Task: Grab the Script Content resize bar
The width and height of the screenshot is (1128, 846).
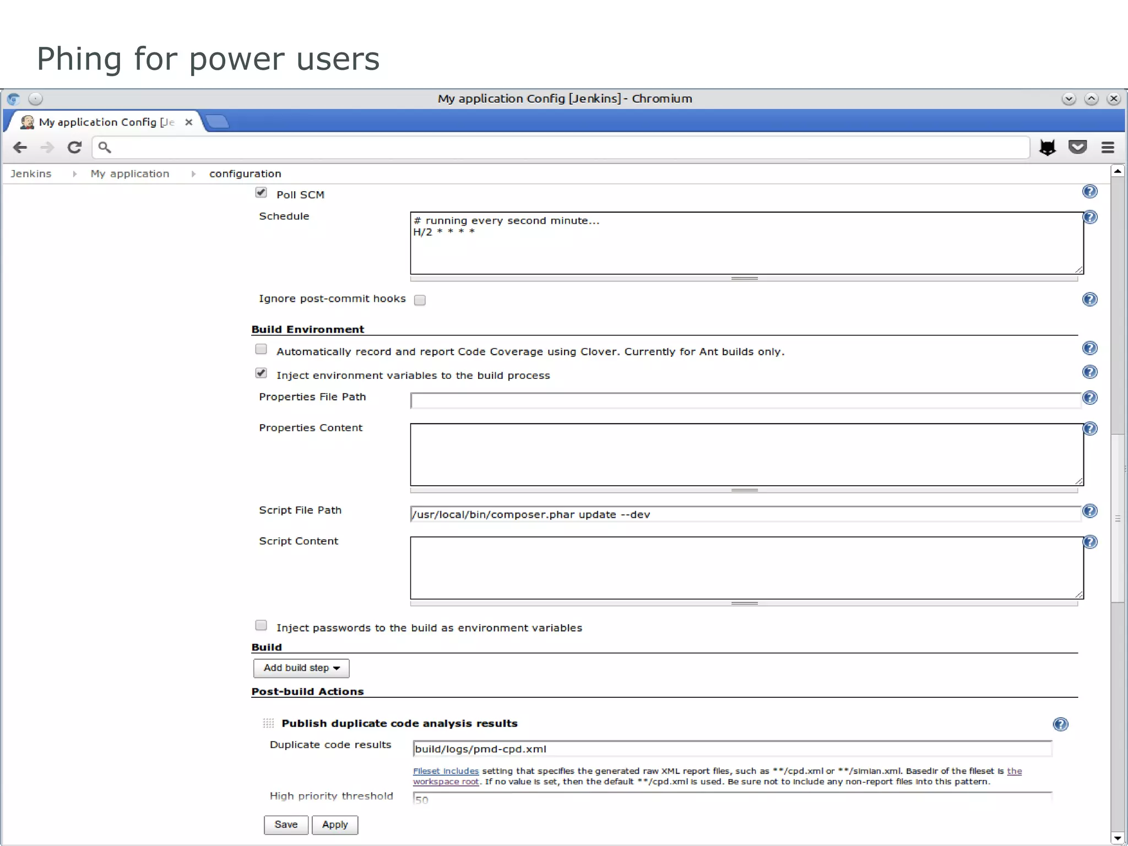Action: tap(744, 604)
